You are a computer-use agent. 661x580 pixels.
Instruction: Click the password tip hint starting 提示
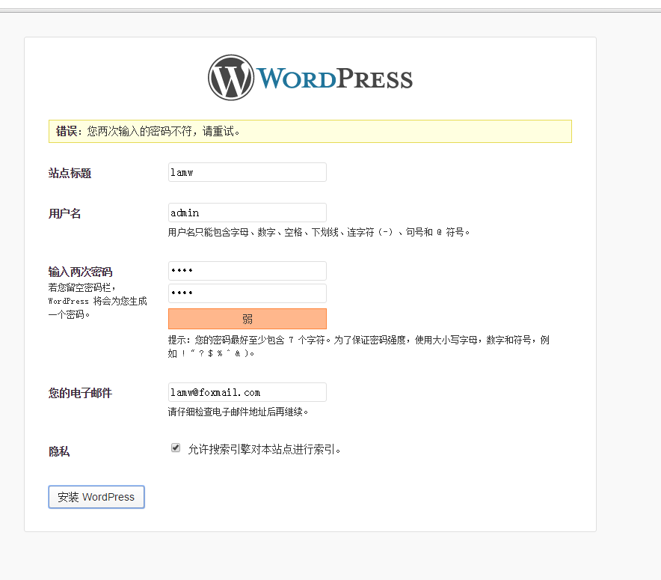pyautogui.click(x=359, y=347)
